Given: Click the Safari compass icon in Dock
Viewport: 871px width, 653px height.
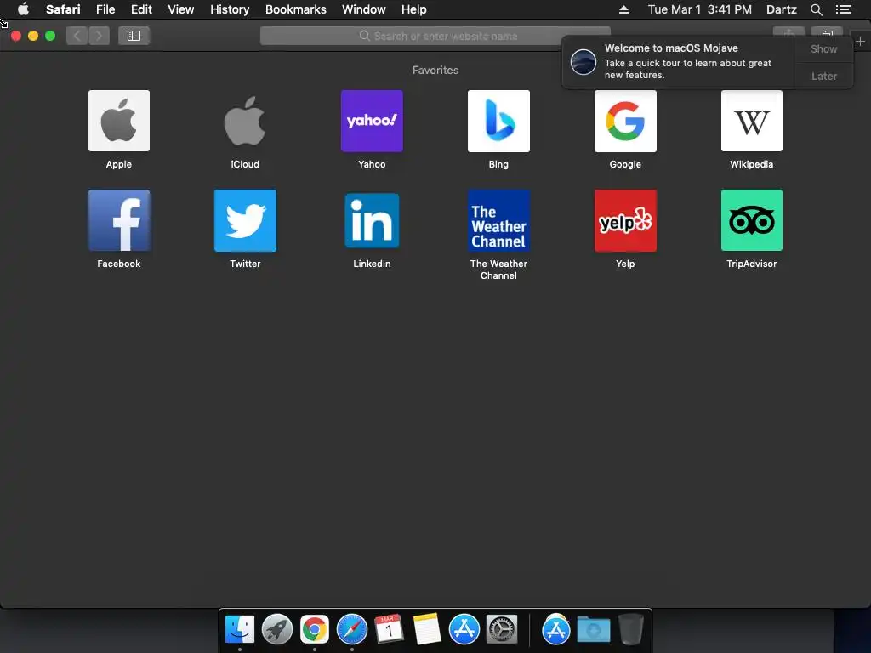Looking at the screenshot, I should pos(351,629).
